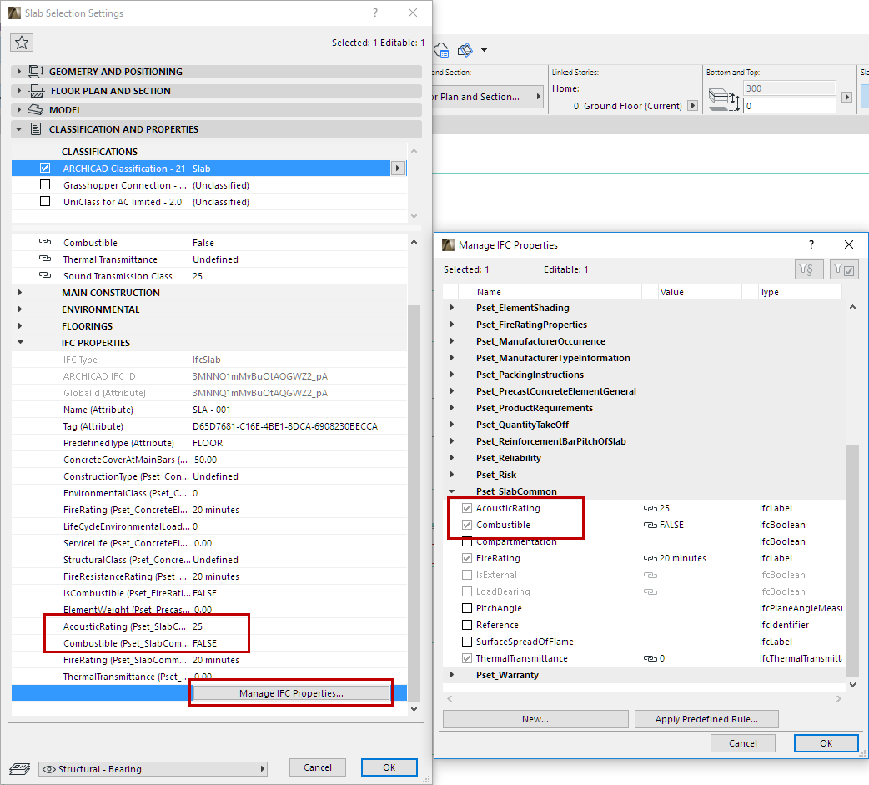Image resolution: width=869 pixels, height=785 pixels.
Task: Open Slab classification arrow dropdown
Action: pos(398,168)
